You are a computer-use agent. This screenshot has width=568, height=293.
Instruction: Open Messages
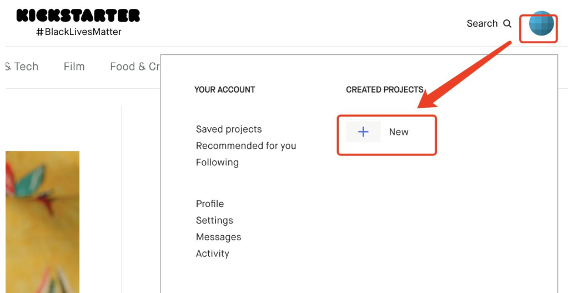coord(218,237)
